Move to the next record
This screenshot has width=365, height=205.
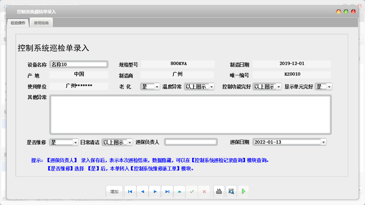pos(155,191)
